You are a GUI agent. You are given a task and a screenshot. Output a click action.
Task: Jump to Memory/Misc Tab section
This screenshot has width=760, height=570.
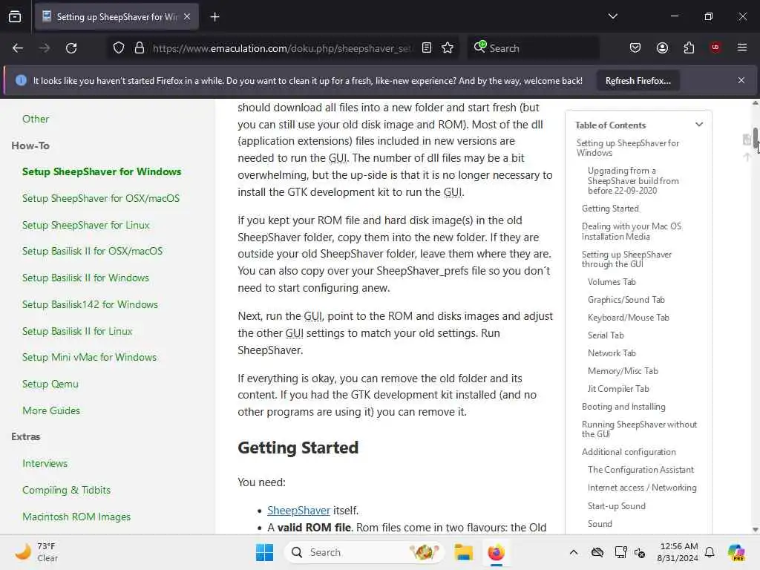623,371
